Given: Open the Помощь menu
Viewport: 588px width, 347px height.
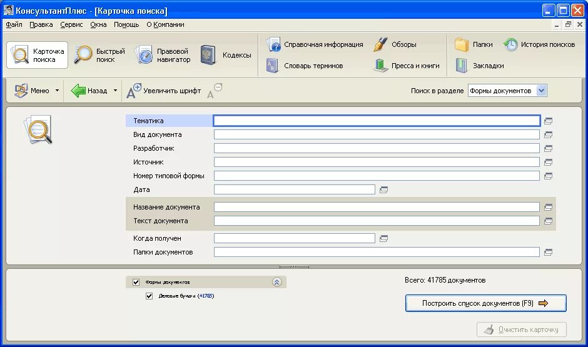Looking at the screenshot, I should pos(126,24).
